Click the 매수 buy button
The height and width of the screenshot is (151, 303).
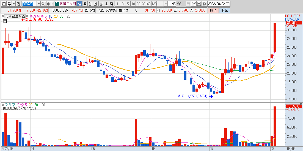213,10
